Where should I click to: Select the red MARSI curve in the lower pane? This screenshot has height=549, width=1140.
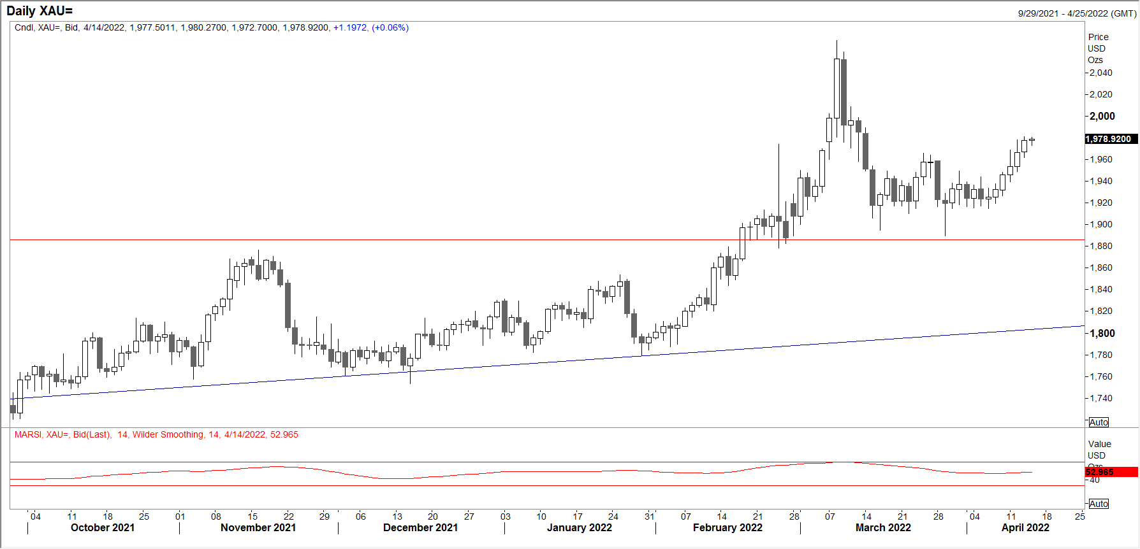[520, 471]
